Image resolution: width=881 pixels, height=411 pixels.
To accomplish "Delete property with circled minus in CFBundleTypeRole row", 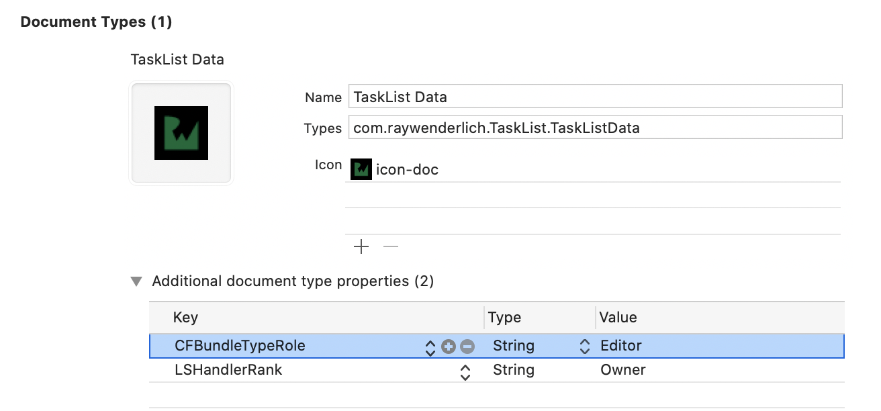I will [467, 347].
